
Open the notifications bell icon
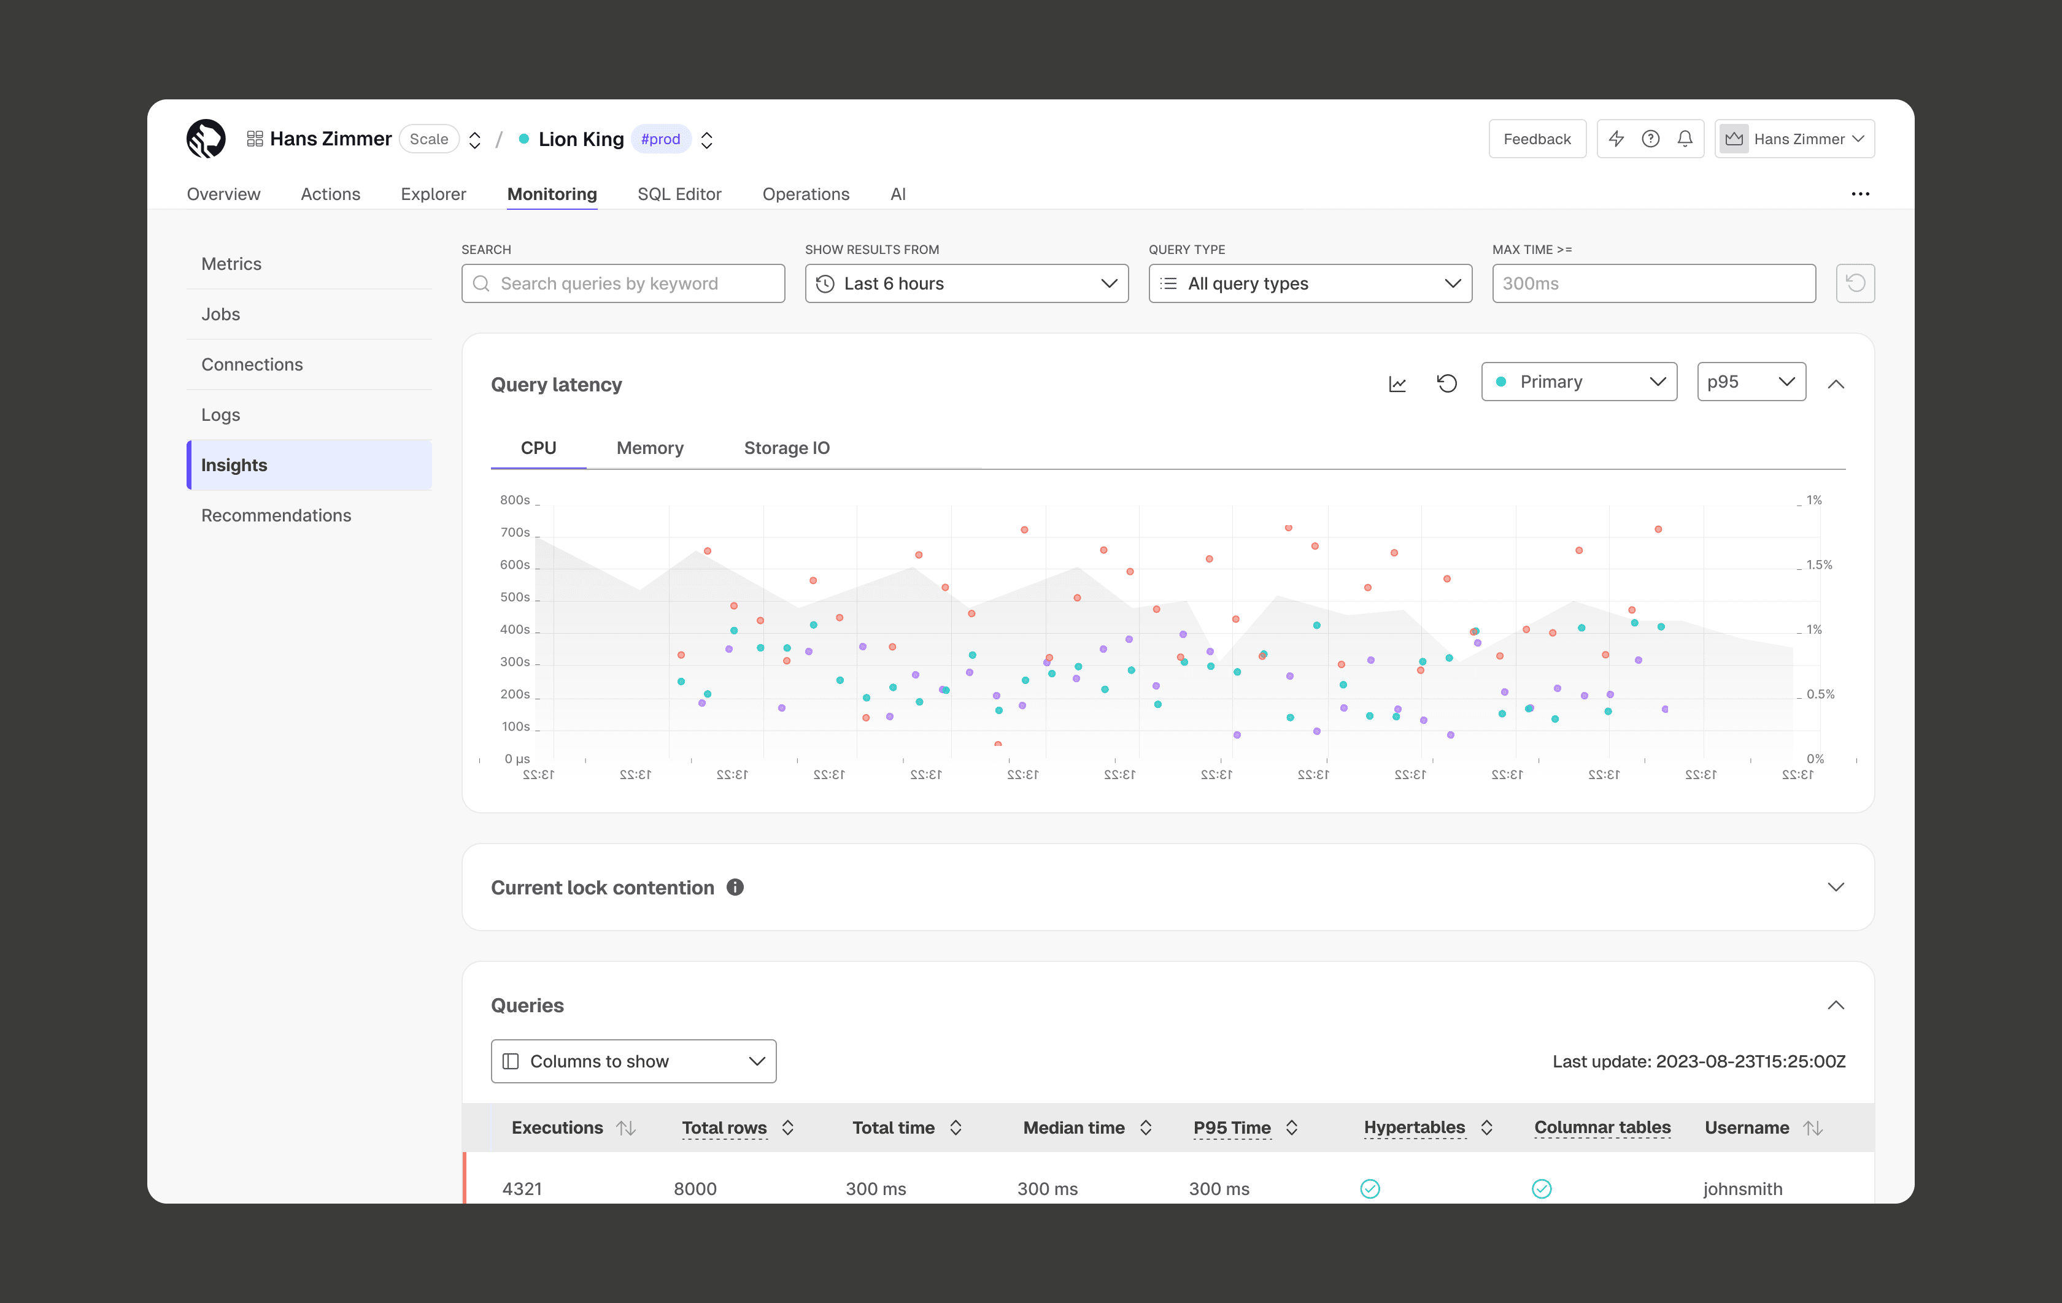pos(1685,139)
